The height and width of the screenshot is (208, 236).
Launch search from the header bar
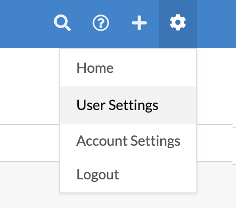click(x=62, y=23)
